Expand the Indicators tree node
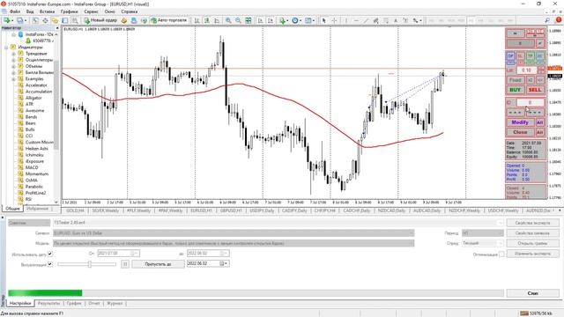The height and width of the screenshot is (317, 564). (6, 47)
